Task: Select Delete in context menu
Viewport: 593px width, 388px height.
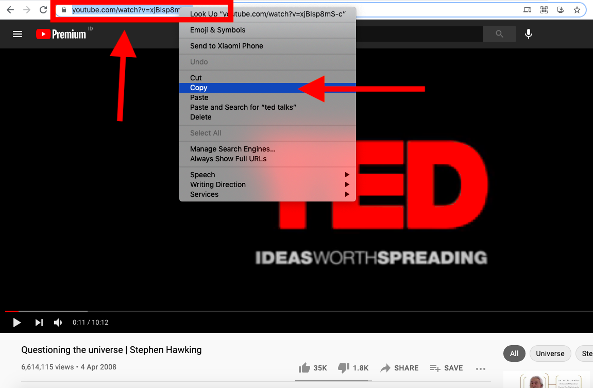Action: click(268, 117)
